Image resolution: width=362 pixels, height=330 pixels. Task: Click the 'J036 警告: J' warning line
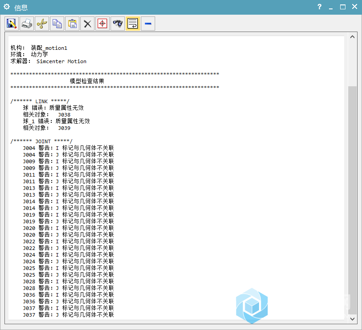coord(68,302)
